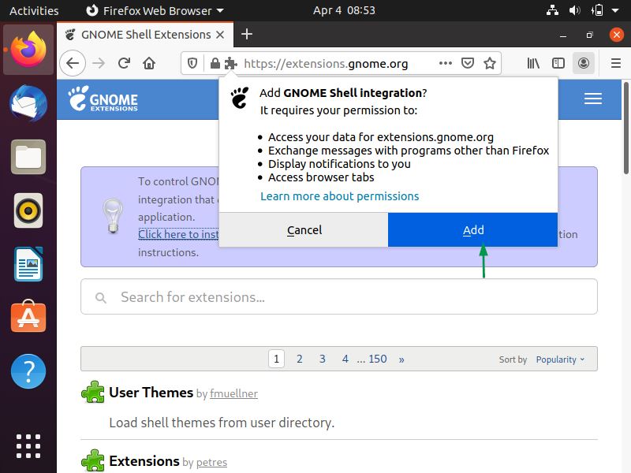Open Files manager from the dock
Viewport: 631px width, 473px height.
[x=28, y=157]
